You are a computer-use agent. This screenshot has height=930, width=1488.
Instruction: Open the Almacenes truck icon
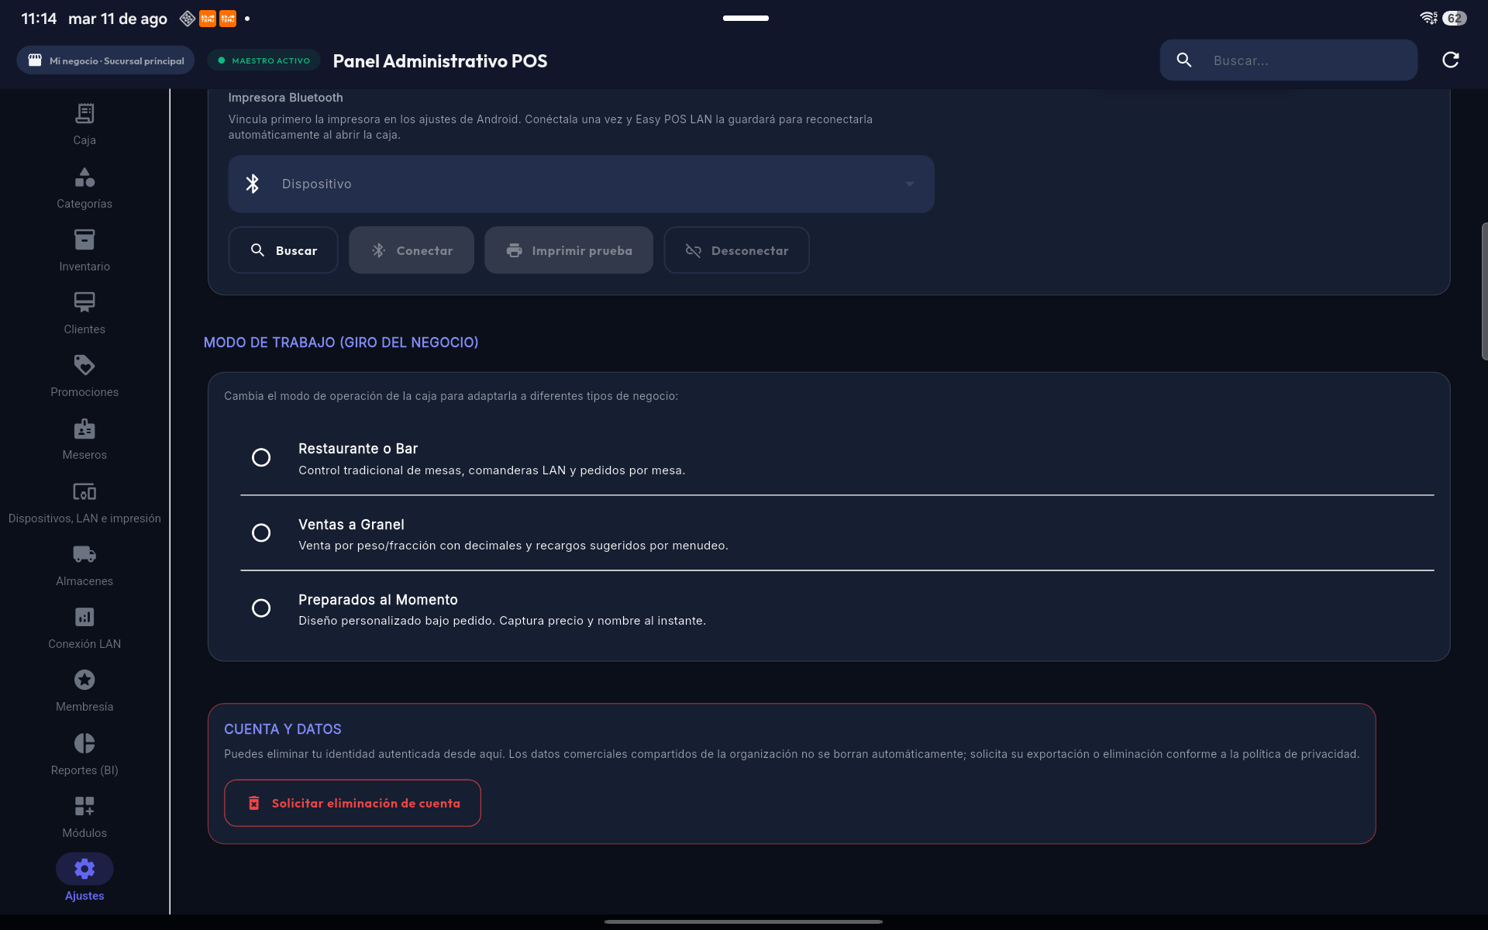(x=84, y=554)
